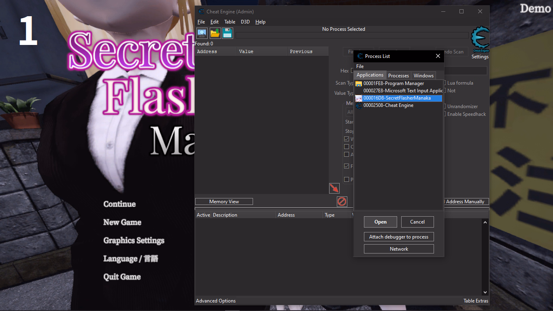553x311 pixels.
Task: Open the File menu in Cheat Engine
Action: [201, 22]
